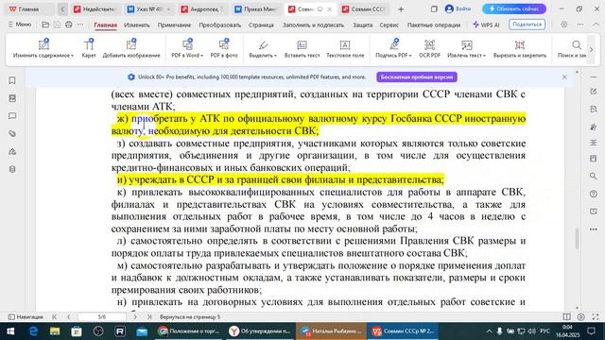This screenshot has width=605, height=340.
Task: Click the print icon in quick toolbar
Action: click(69, 25)
